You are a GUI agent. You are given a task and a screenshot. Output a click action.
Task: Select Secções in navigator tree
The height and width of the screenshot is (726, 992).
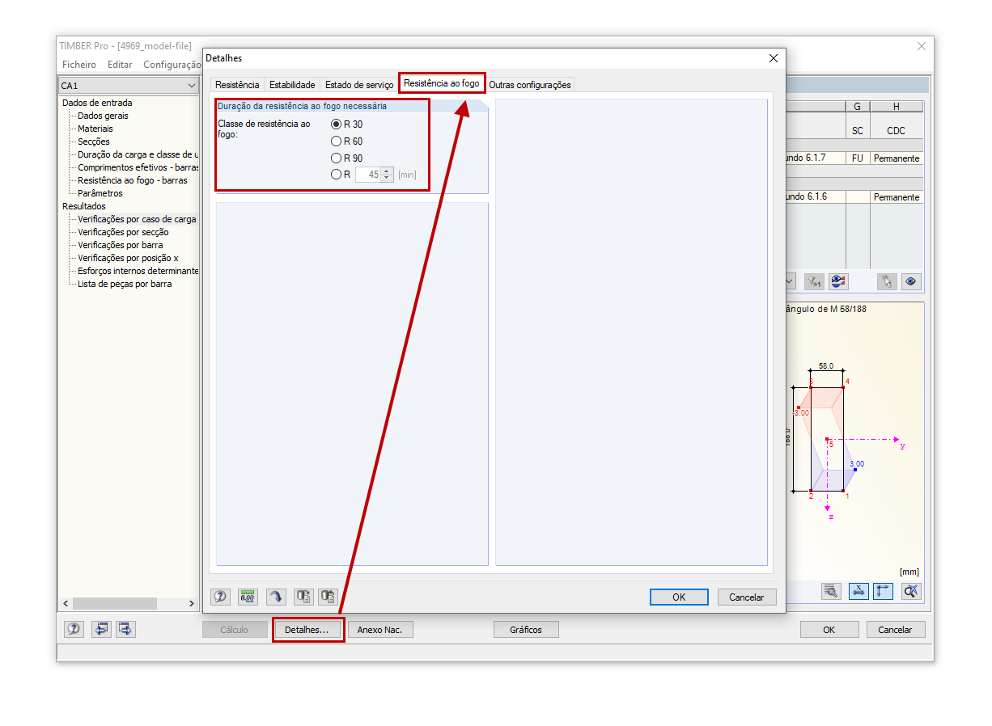click(x=94, y=141)
